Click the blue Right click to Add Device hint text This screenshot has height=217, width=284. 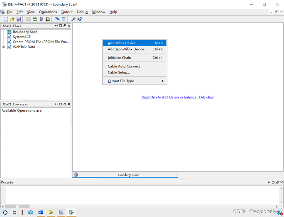click(178, 97)
